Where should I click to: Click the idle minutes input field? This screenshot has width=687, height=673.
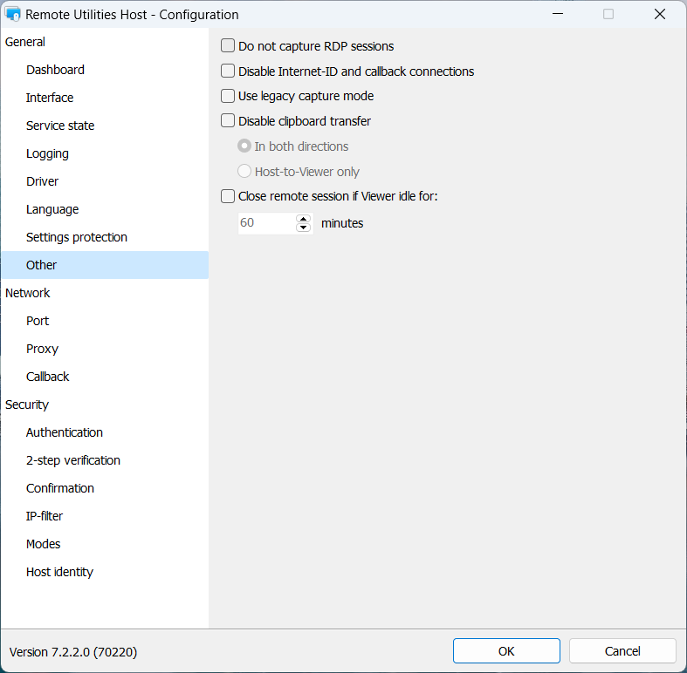266,223
